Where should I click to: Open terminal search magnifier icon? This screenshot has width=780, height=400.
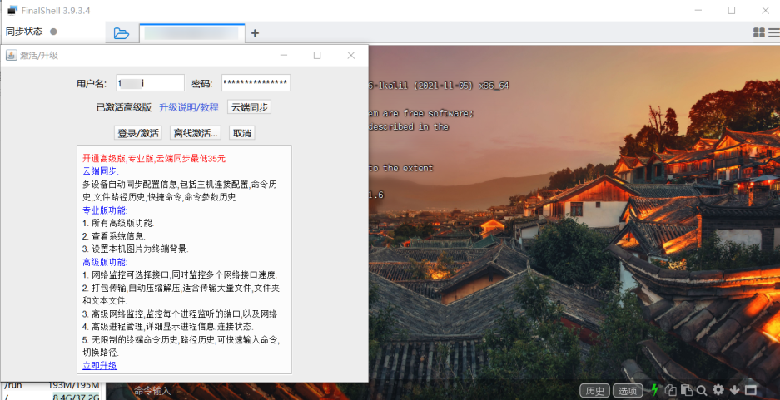click(702, 390)
